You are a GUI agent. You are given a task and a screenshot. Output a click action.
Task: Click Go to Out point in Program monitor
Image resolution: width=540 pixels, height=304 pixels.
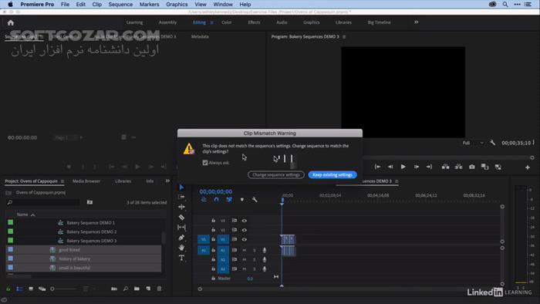point(429,167)
